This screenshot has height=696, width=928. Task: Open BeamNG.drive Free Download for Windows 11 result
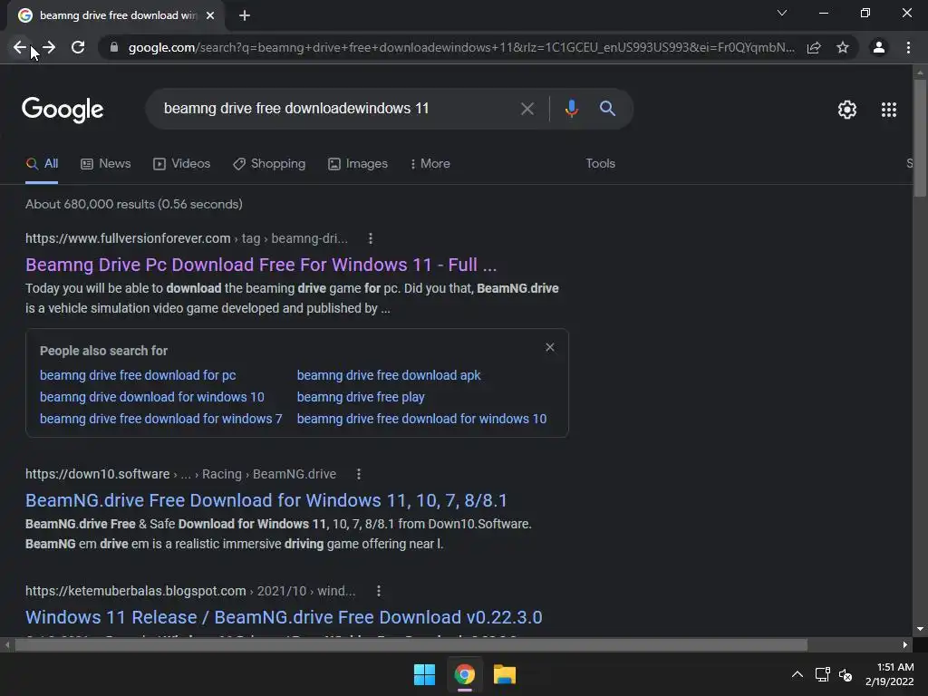(x=266, y=500)
